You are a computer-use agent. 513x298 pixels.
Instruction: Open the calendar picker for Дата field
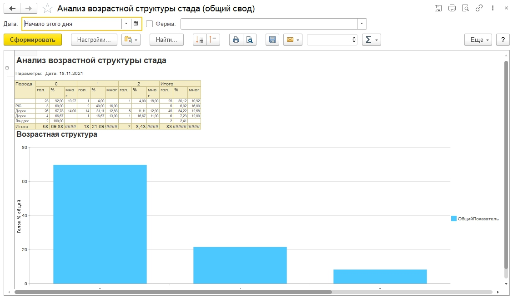coord(136,24)
